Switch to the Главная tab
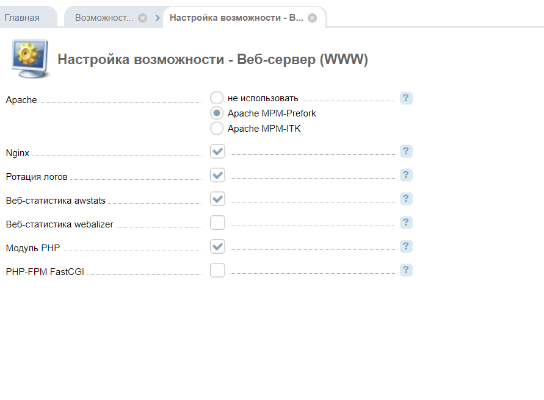Screen dimensions: 544x400 22,18
